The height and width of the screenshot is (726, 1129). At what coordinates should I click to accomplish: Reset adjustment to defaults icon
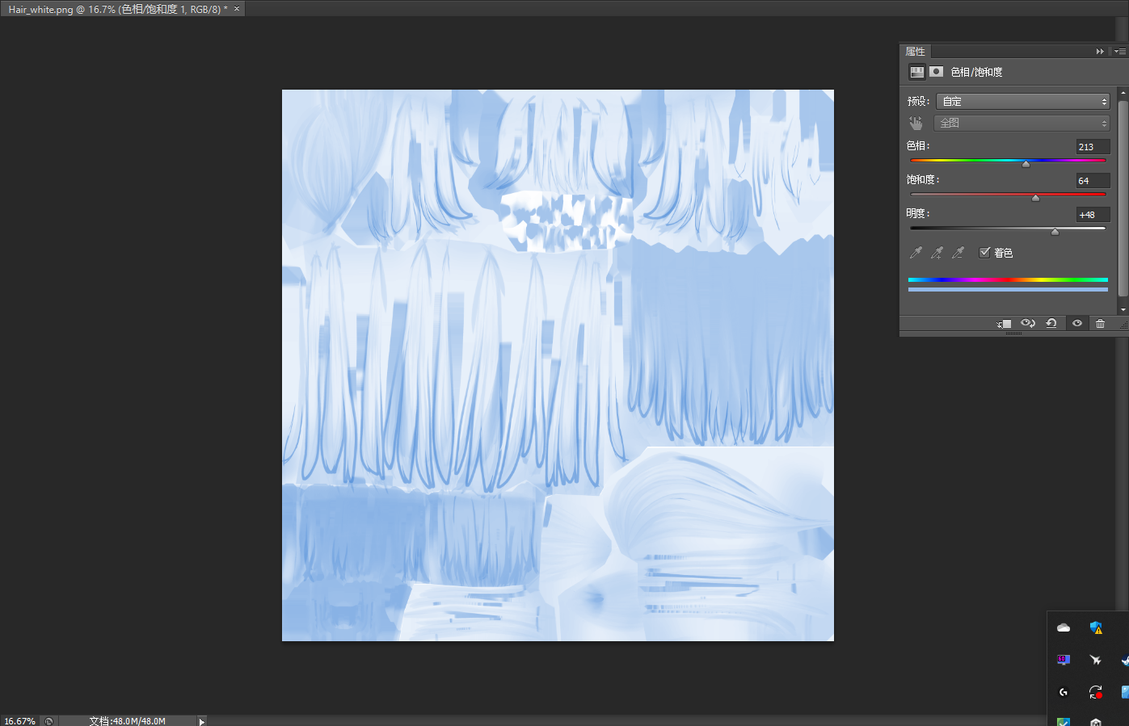[1051, 323]
